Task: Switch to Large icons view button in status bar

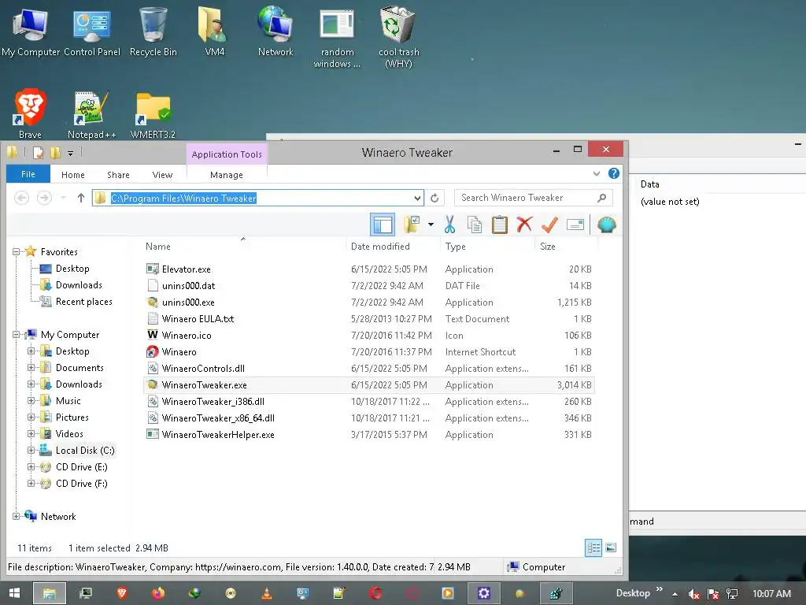Action: [611, 548]
